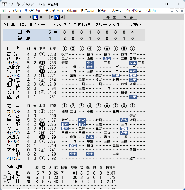Select batter 小郷 in 福島 lineup
The image size is (185, 190).
pos(13,124)
